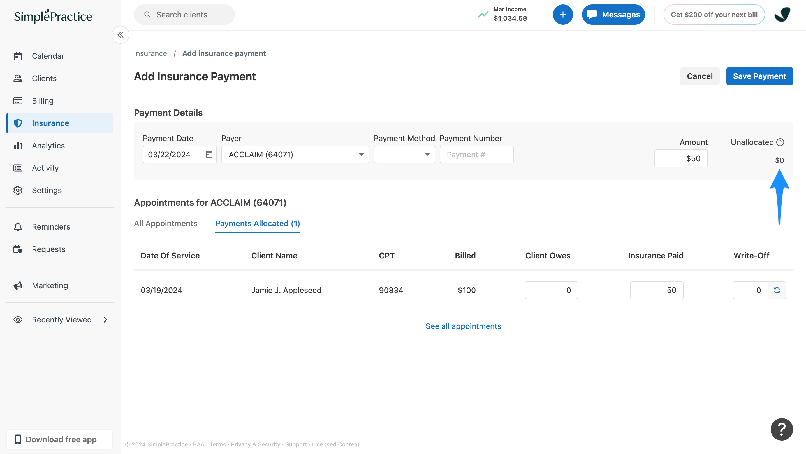Click the search magnifier icon
Screen dimensions: 806x454
coord(147,15)
